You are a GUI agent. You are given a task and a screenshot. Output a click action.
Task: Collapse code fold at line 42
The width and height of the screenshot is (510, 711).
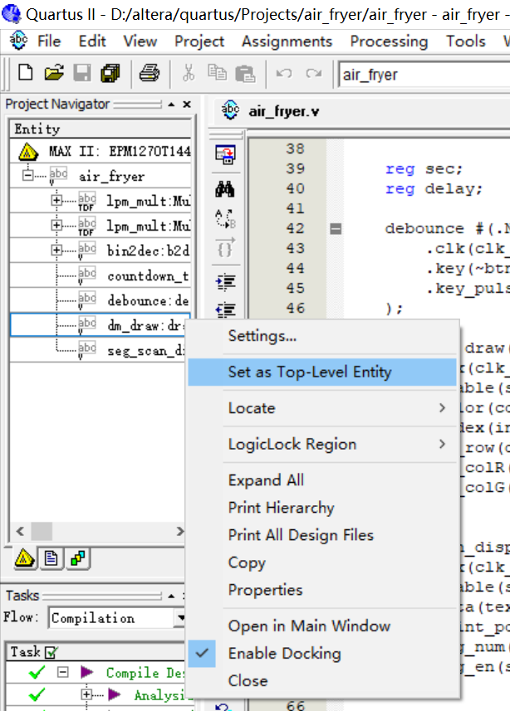tap(336, 228)
